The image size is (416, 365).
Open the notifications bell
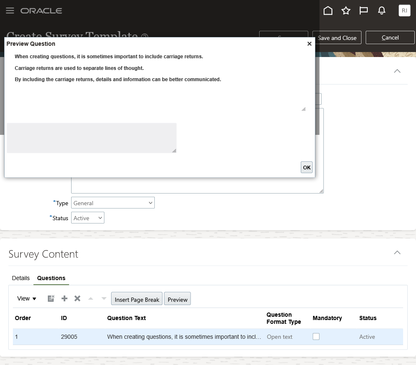(x=381, y=11)
